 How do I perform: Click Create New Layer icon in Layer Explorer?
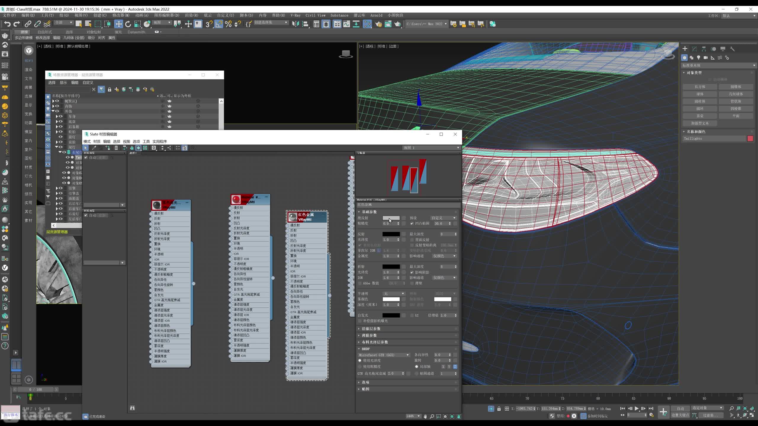pyautogui.click(x=117, y=89)
